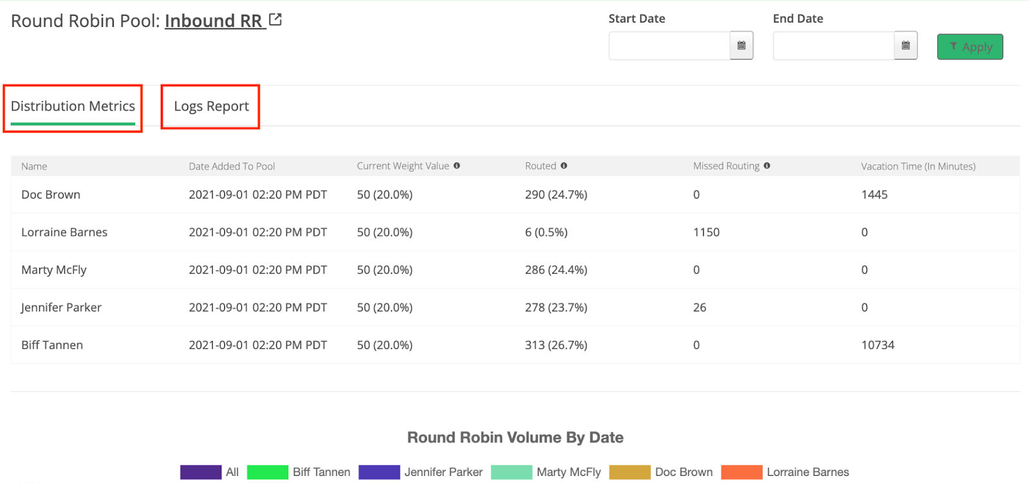
Task: Switch to the Distribution Metrics tab
Action: pos(73,107)
